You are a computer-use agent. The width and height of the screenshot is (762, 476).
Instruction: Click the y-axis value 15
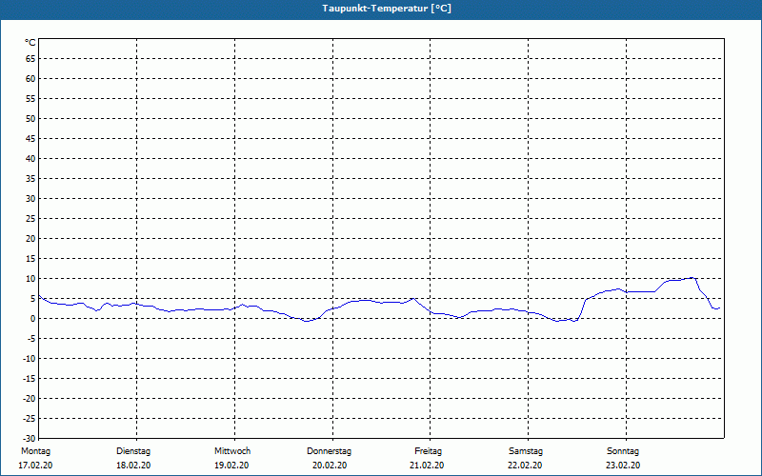(30, 258)
